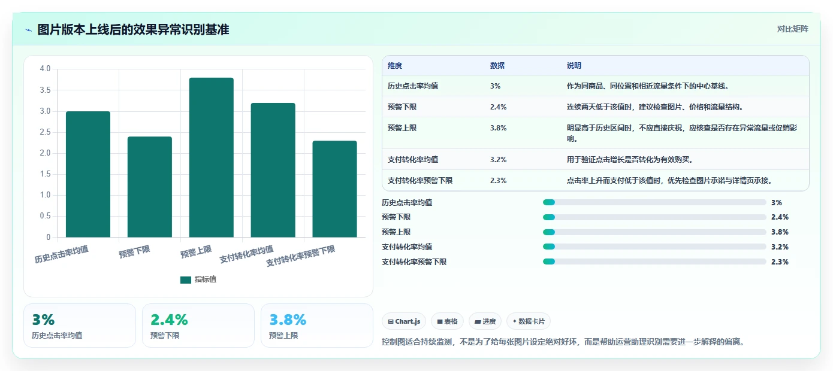Screen dimensions: 833x371
Task: Click the 支付转化率预警下限 progress bar
Action: [x=654, y=261]
